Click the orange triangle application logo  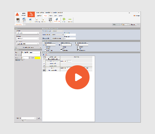[x=17, y=14]
